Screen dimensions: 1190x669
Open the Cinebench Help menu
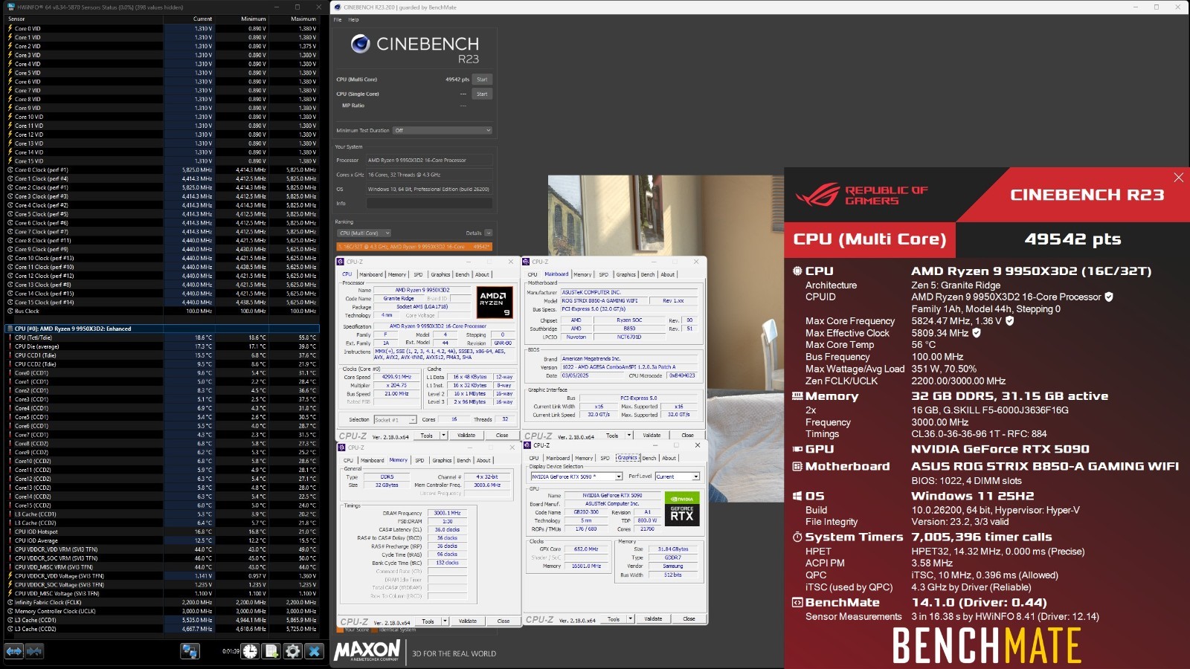tap(353, 20)
